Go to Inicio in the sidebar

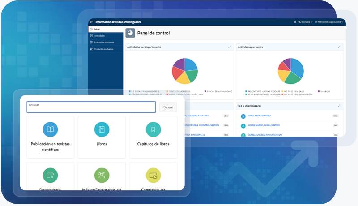(x=97, y=29)
